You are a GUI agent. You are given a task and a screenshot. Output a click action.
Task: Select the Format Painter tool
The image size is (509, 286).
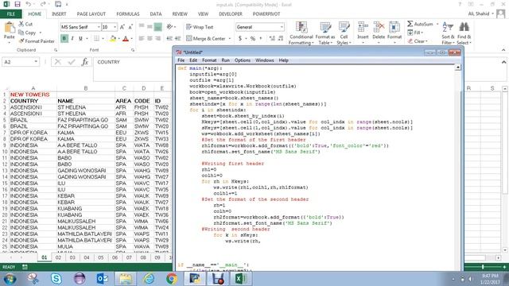click(37, 41)
